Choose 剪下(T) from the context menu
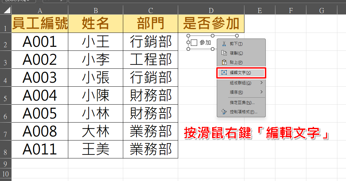This screenshot has height=181, width=346. point(241,44)
